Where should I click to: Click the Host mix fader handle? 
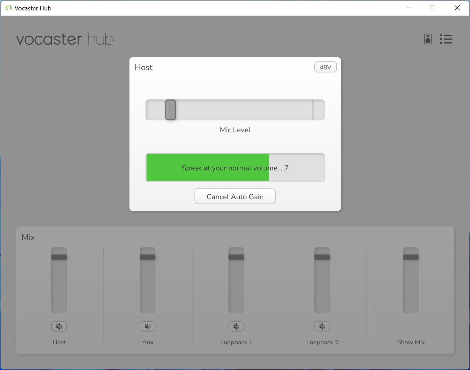pyautogui.click(x=59, y=257)
